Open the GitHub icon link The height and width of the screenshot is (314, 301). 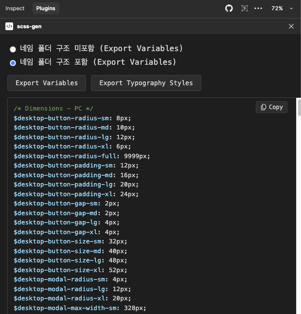click(229, 8)
